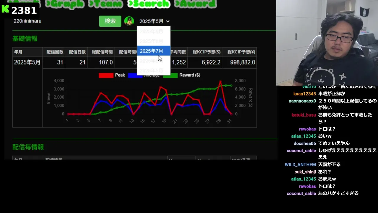Click the green 検索 search button
The height and width of the screenshot is (213, 378).
(110, 21)
